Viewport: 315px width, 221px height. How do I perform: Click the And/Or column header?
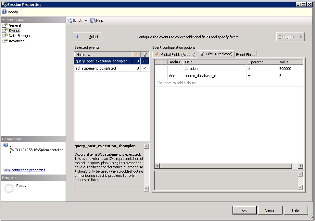pos(175,62)
